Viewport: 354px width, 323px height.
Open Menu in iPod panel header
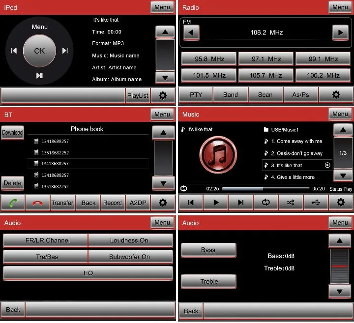coord(162,7)
